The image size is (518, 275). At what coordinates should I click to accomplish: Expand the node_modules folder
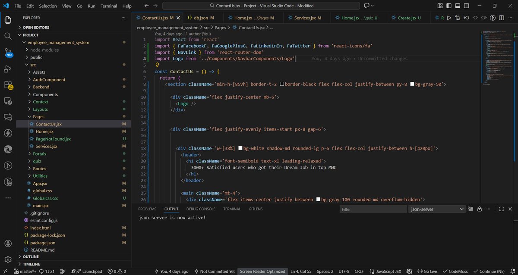73,50
